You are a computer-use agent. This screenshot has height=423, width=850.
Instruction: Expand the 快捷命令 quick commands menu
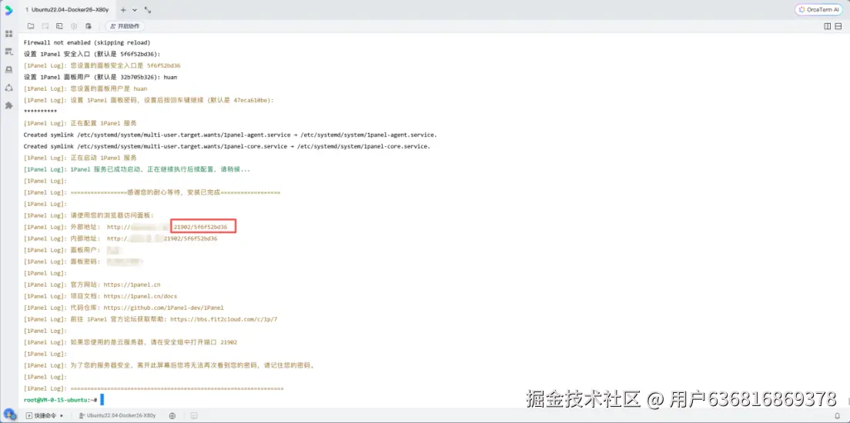[x=45, y=415]
